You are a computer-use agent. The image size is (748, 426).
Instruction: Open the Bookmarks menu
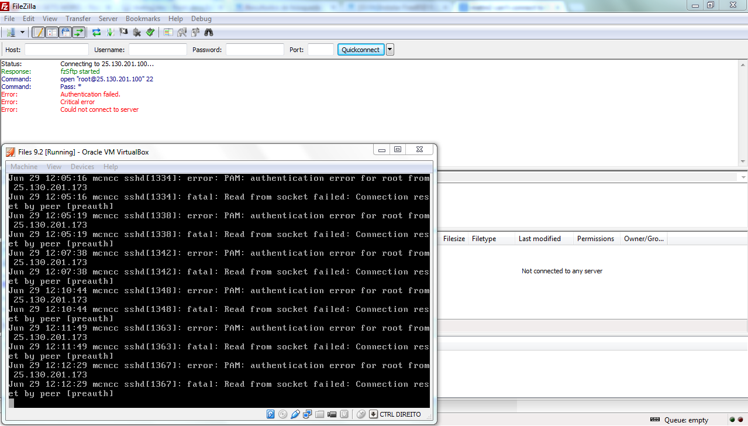coord(143,19)
